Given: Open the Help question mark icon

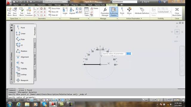Looking at the screenshot, I should click(x=164, y=2).
